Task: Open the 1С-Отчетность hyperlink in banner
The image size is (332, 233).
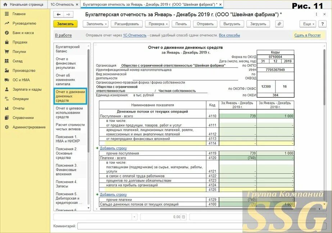Action: pos(135,35)
